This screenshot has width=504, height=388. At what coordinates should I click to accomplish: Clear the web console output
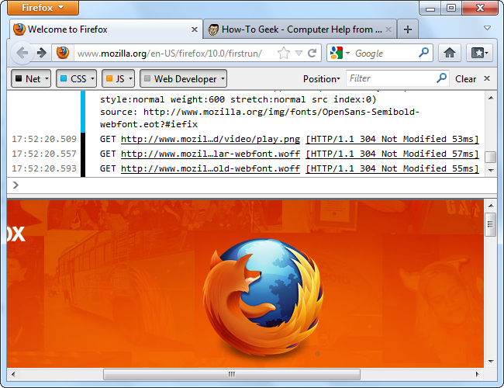pyautogui.click(x=465, y=79)
